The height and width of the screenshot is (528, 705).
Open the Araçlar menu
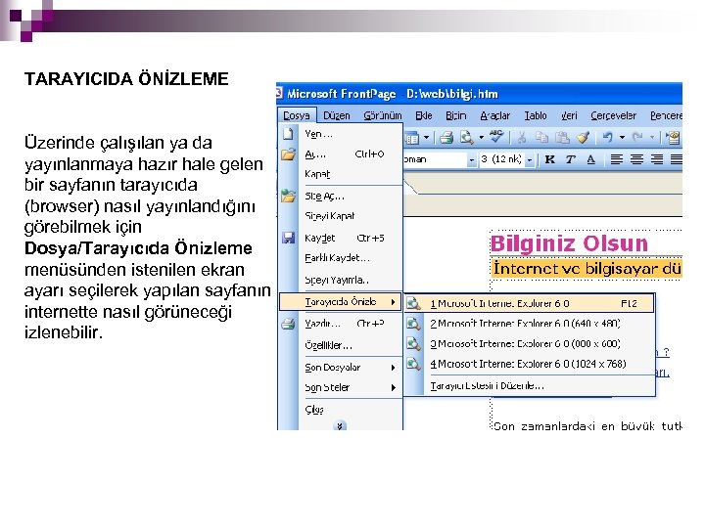tap(495, 115)
